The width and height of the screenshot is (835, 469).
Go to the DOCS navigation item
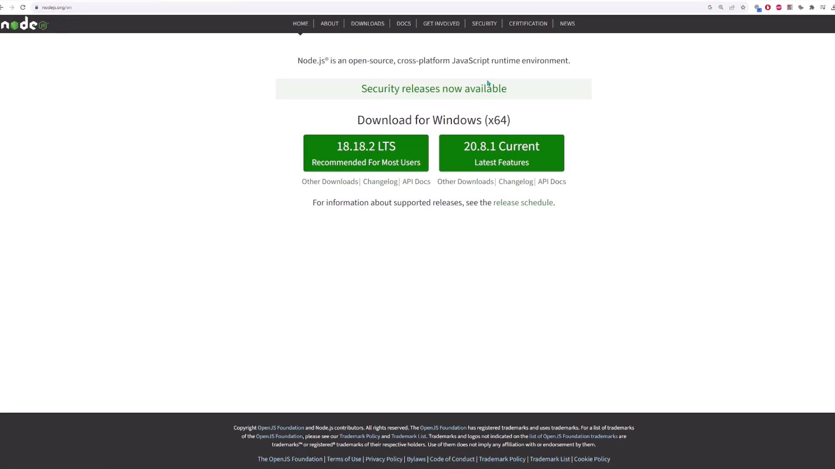(x=403, y=23)
